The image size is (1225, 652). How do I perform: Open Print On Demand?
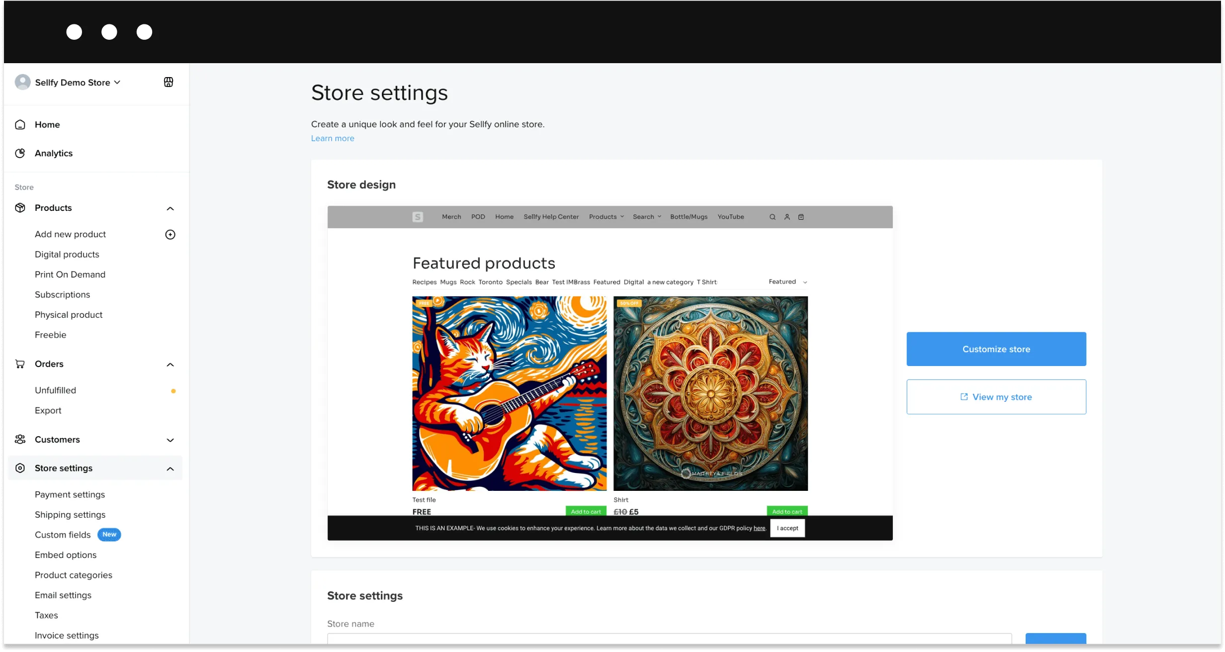(70, 275)
